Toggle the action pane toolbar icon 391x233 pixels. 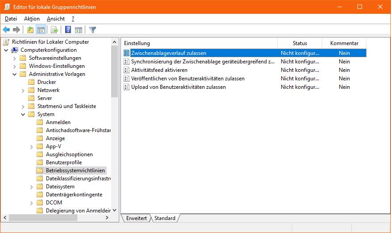point(79,30)
